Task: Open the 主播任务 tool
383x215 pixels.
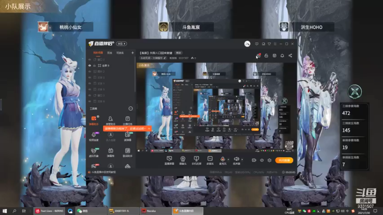Action: 127,120
